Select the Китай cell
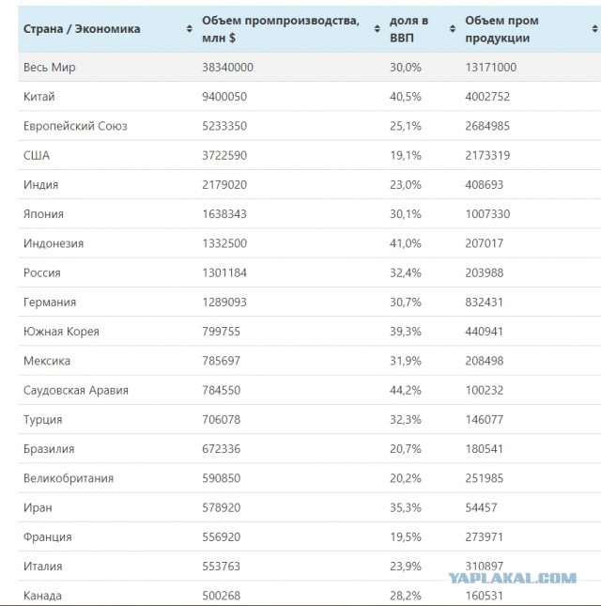601x606 pixels. pos(39,97)
